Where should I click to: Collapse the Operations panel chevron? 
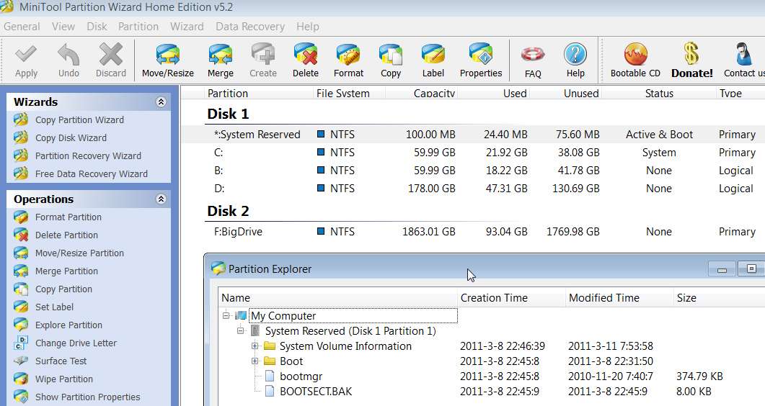(161, 199)
